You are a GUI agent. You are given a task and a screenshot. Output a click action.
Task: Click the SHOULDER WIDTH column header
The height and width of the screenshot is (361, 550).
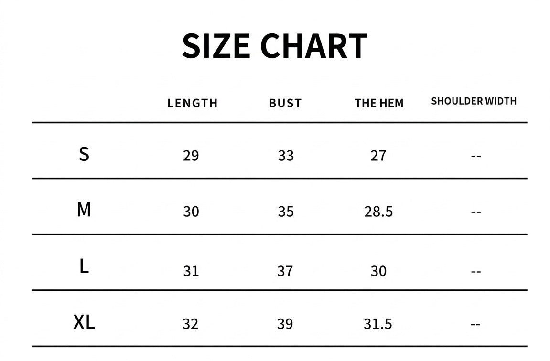(x=474, y=101)
